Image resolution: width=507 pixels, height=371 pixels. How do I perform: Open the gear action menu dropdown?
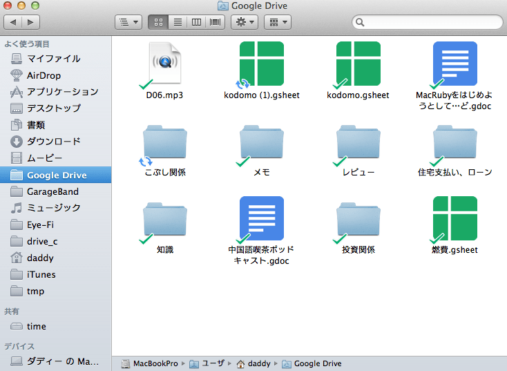(x=245, y=22)
